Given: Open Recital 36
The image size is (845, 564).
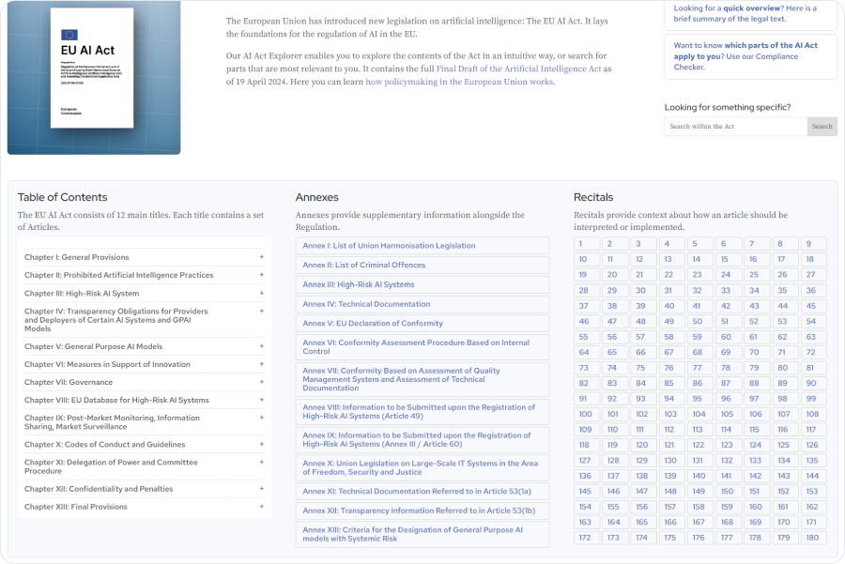Looking at the screenshot, I should pos(814,290).
